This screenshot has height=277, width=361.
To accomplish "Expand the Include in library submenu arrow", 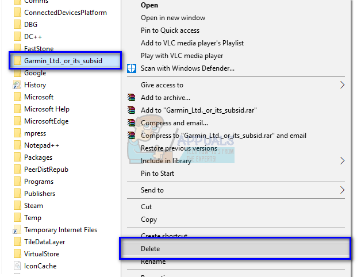I will (x=343, y=161).
